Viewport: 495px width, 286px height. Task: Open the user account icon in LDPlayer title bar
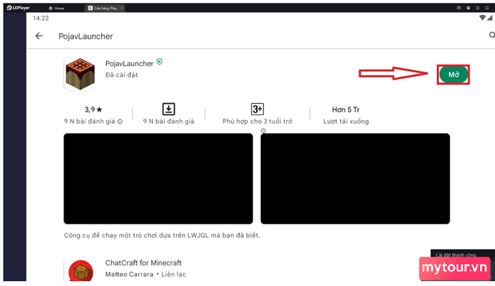[468, 8]
